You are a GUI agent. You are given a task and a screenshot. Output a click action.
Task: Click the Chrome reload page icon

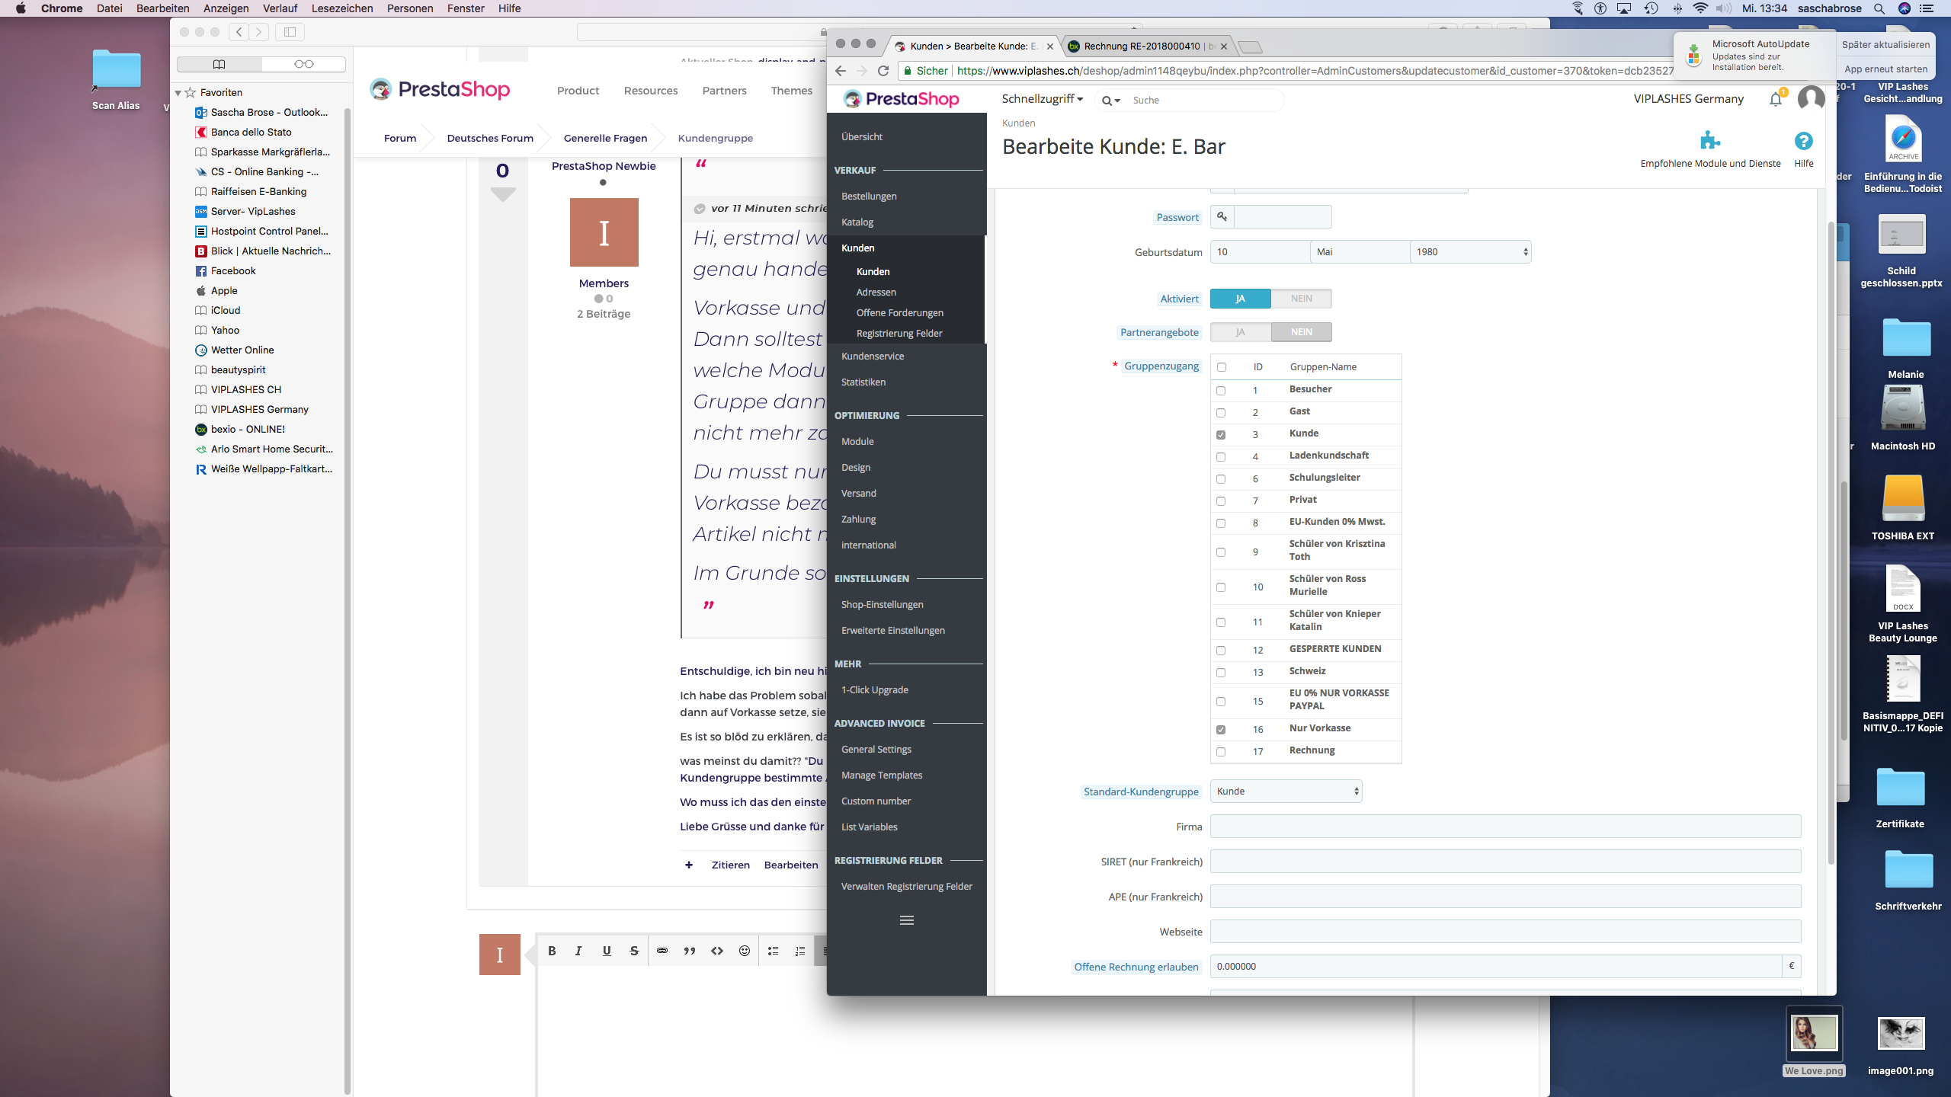[x=883, y=71]
